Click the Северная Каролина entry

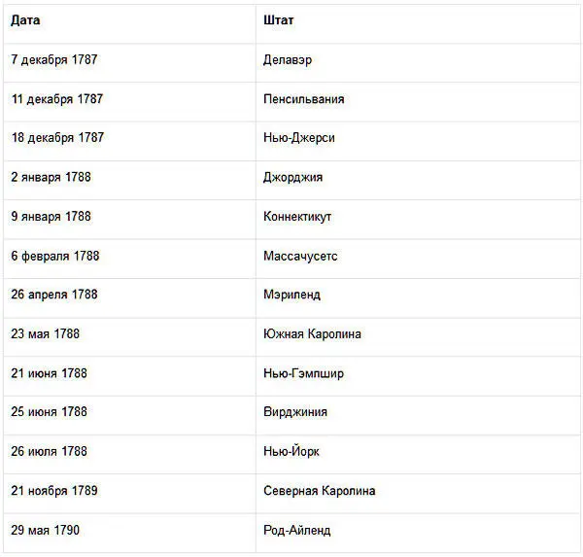319,491
